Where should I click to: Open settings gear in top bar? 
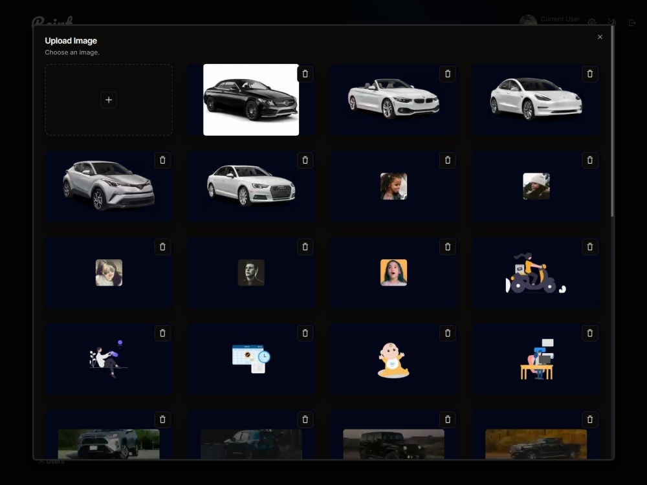point(592,22)
